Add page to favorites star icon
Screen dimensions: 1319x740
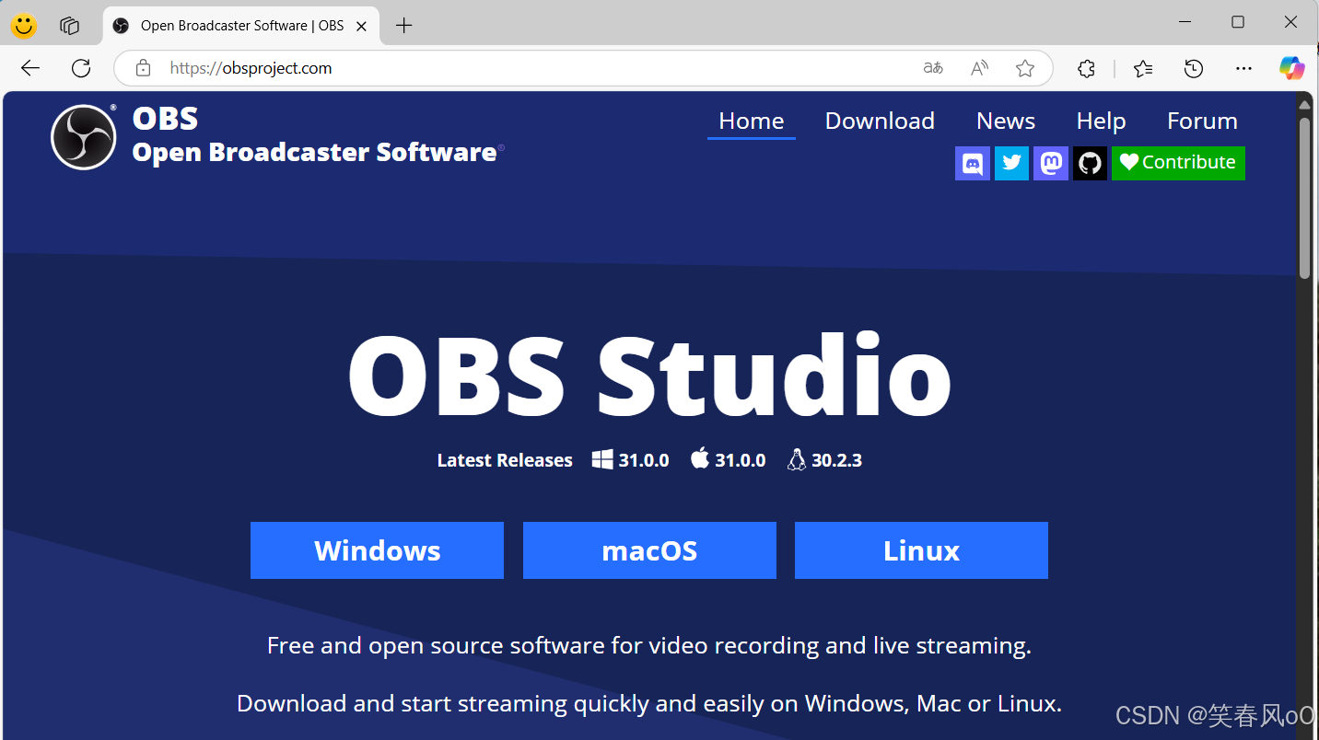click(x=1025, y=68)
